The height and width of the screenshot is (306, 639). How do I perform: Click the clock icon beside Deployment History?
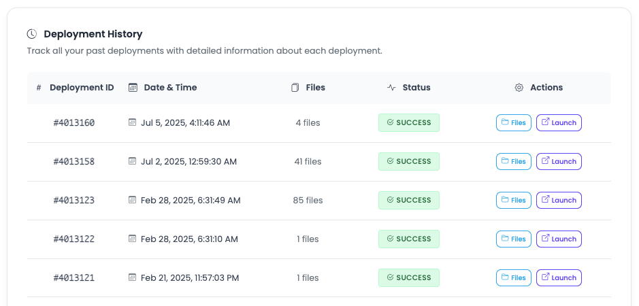point(32,34)
